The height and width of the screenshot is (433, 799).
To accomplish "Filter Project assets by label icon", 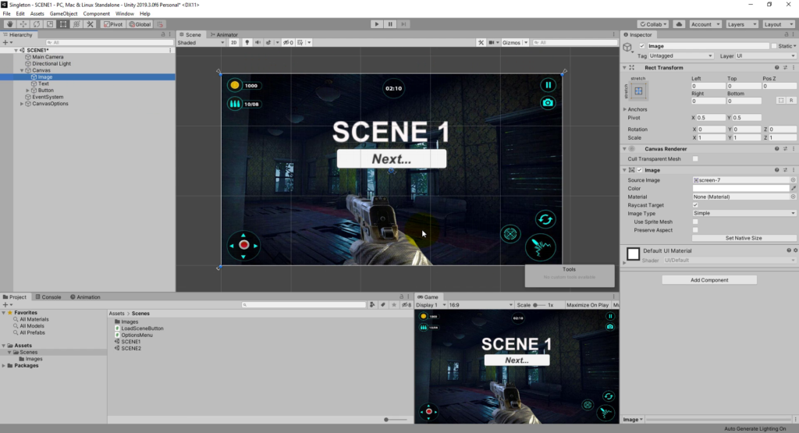I will coord(382,304).
